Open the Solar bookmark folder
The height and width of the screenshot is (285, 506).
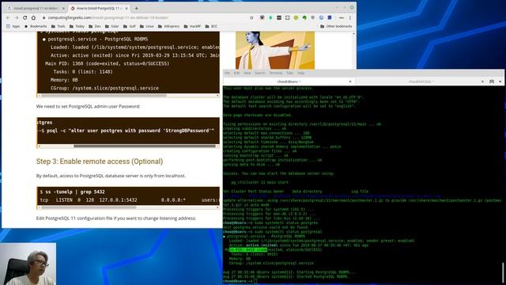coord(112,26)
